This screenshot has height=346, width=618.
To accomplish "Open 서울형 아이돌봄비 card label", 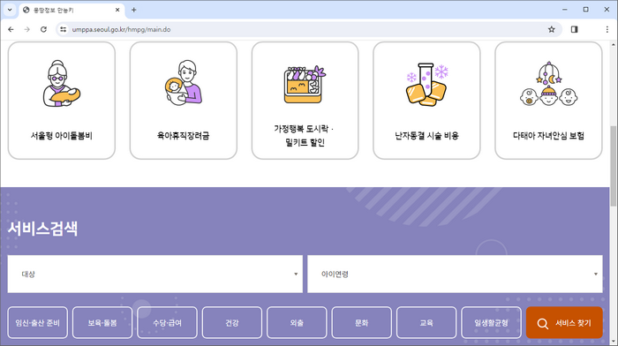I will coord(62,136).
